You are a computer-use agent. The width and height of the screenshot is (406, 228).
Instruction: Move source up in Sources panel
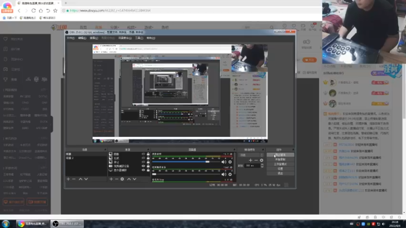(129, 179)
